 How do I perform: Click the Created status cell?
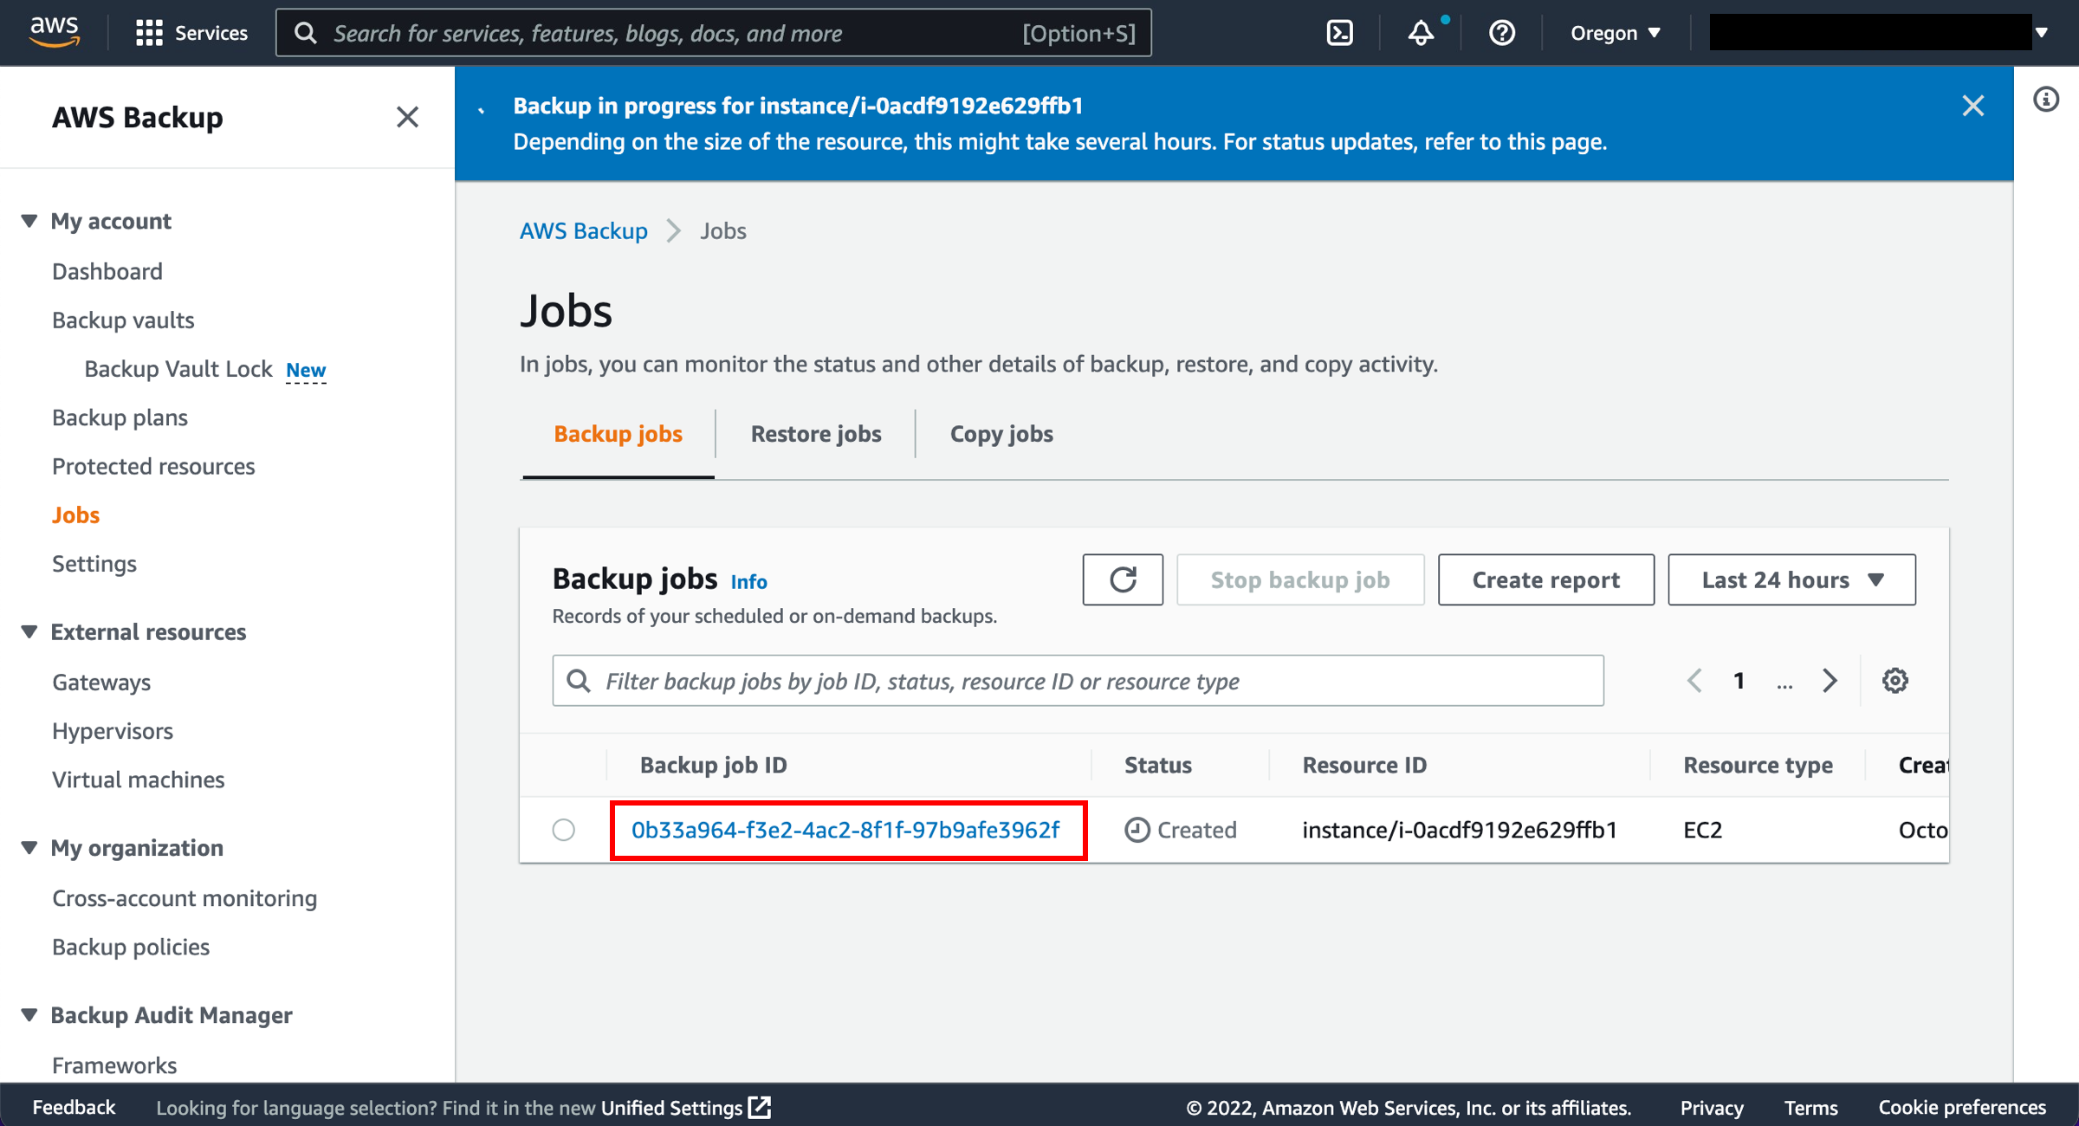coord(1181,830)
